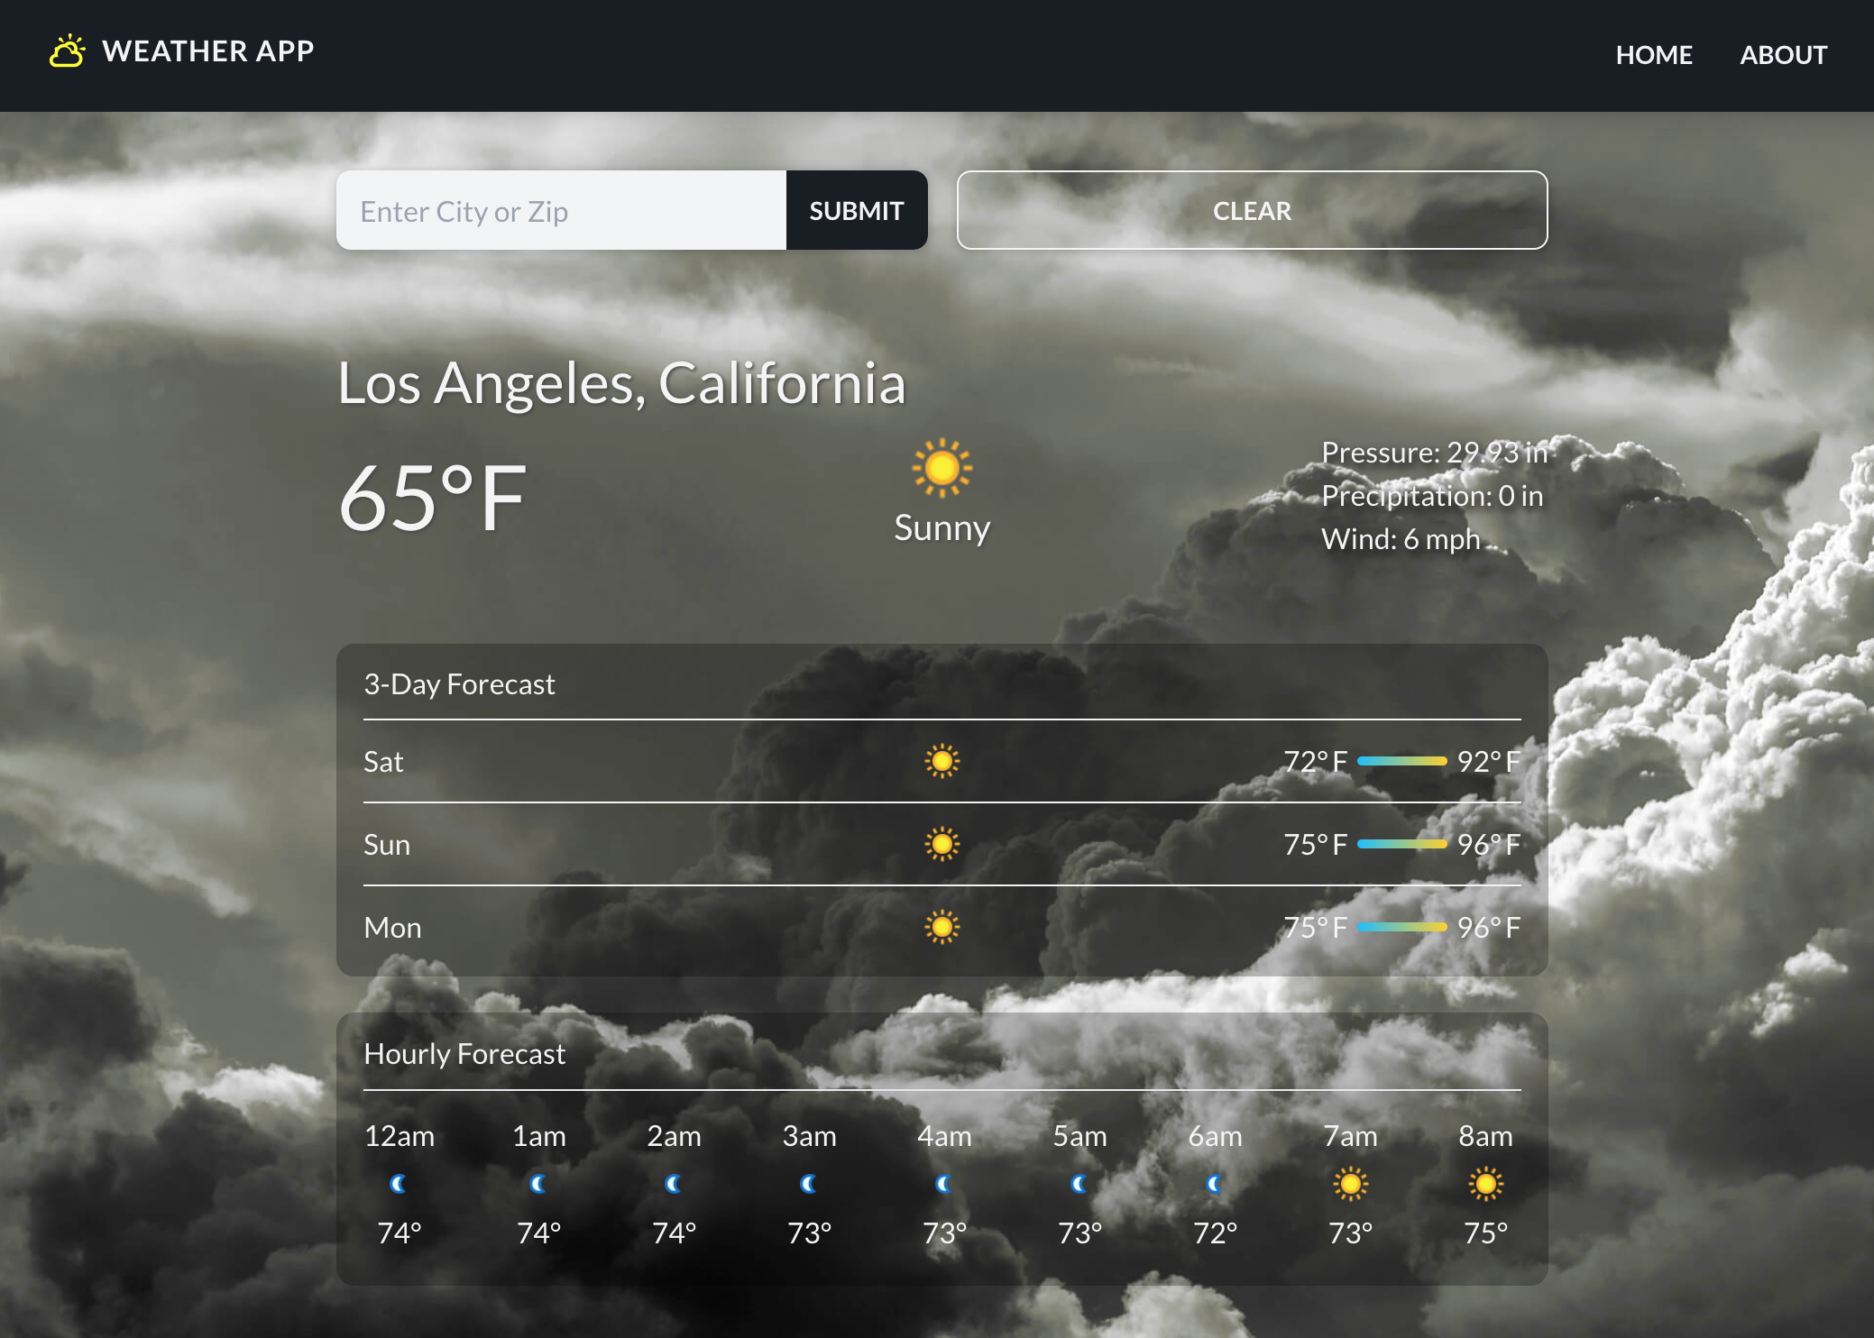This screenshot has height=1338, width=1874.
Task: Click the 7am hour label
Action: point(1350,1136)
